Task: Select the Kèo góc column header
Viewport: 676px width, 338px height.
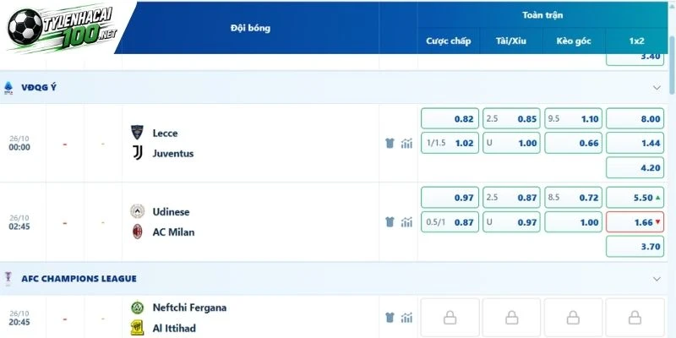Action: pos(574,41)
